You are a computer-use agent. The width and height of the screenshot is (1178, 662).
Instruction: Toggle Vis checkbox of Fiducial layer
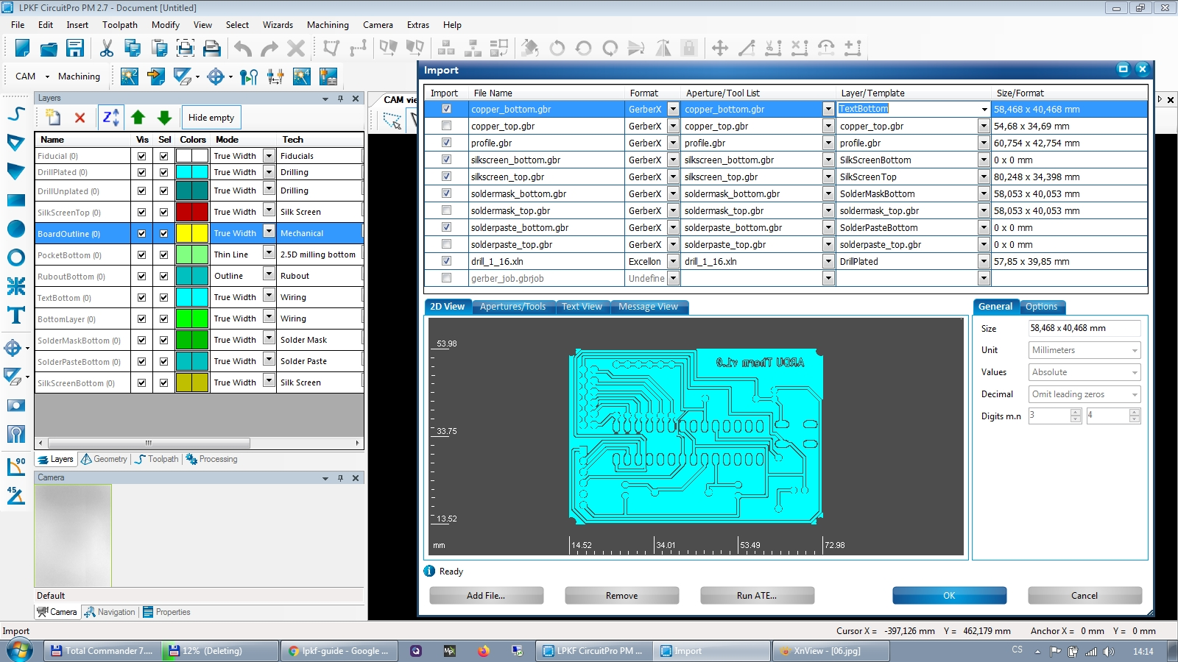[x=142, y=156]
